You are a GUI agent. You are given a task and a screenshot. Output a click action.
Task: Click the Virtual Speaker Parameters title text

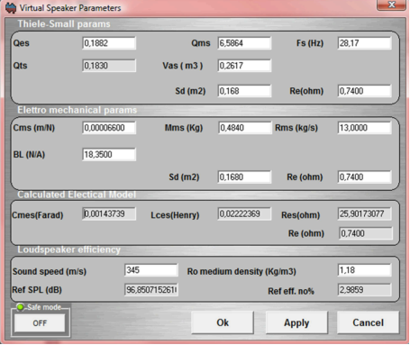click(x=70, y=8)
